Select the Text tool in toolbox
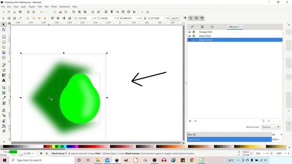This screenshot has width=292, height=164. click(x=4, y=80)
